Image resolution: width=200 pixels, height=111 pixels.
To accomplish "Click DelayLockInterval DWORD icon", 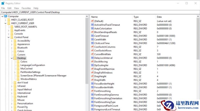I will [x=92, y=58].
